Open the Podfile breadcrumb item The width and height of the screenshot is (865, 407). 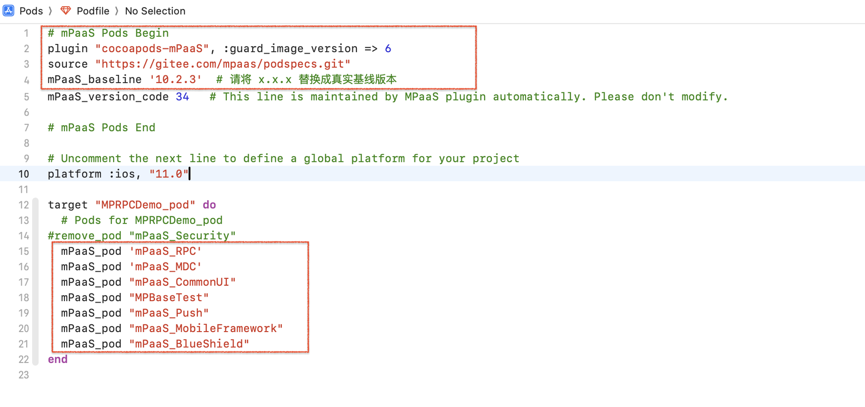click(93, 11)
